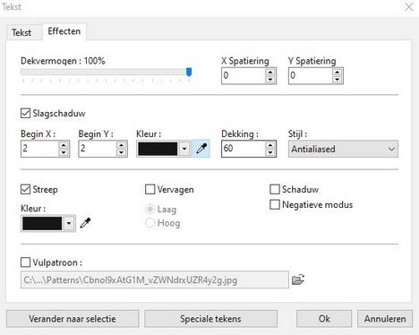Image resolution: width=419 pixels, height=335 pixels.
Task: Increase Y Spatiering with up arrow
Action: pyautogui.click(x=337, y=73)
